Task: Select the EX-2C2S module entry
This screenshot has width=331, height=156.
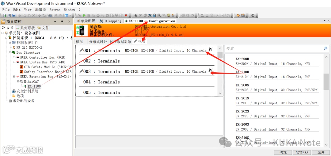Action: tap(277, 114)
